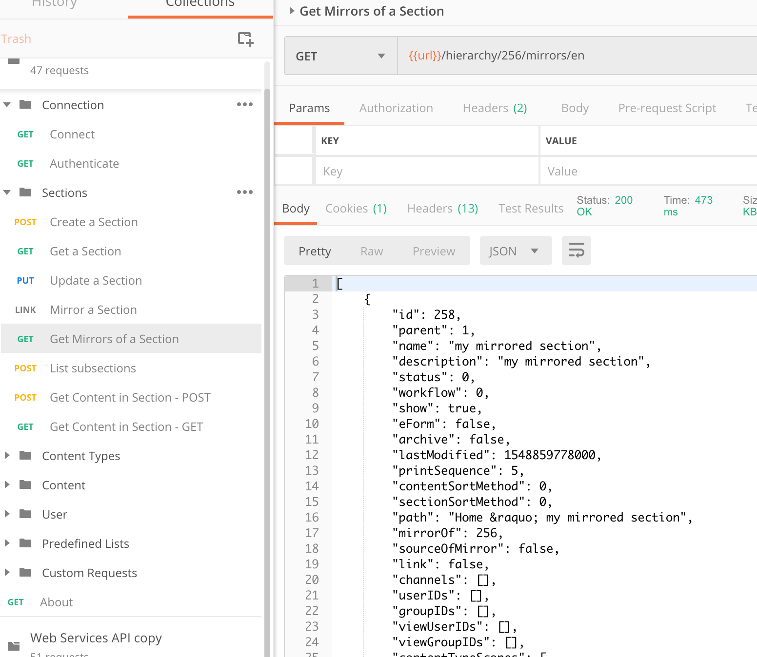
Task: Select the Create a Section request
Action: point(94,222)
